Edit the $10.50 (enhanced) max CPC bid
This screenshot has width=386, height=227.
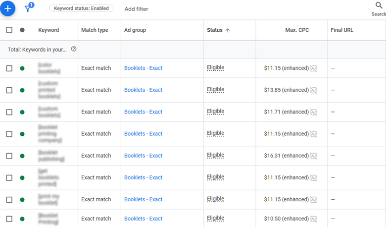287,219
